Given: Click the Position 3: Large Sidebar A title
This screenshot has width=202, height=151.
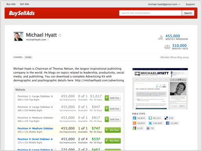Looking at the screenshot, I should tap(35, 107).
